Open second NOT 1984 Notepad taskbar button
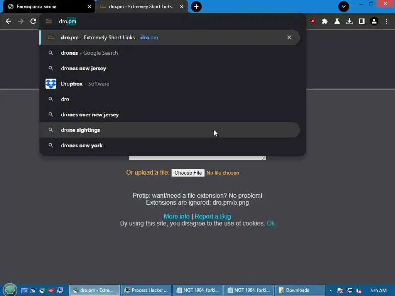 pyautogui.click(x=249, y=290)
